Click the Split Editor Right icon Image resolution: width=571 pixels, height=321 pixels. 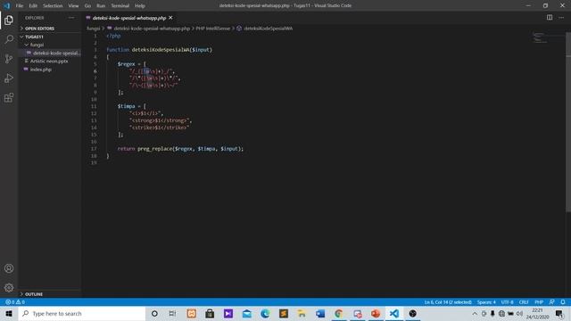pyautogui.click(x=550, y=18)
